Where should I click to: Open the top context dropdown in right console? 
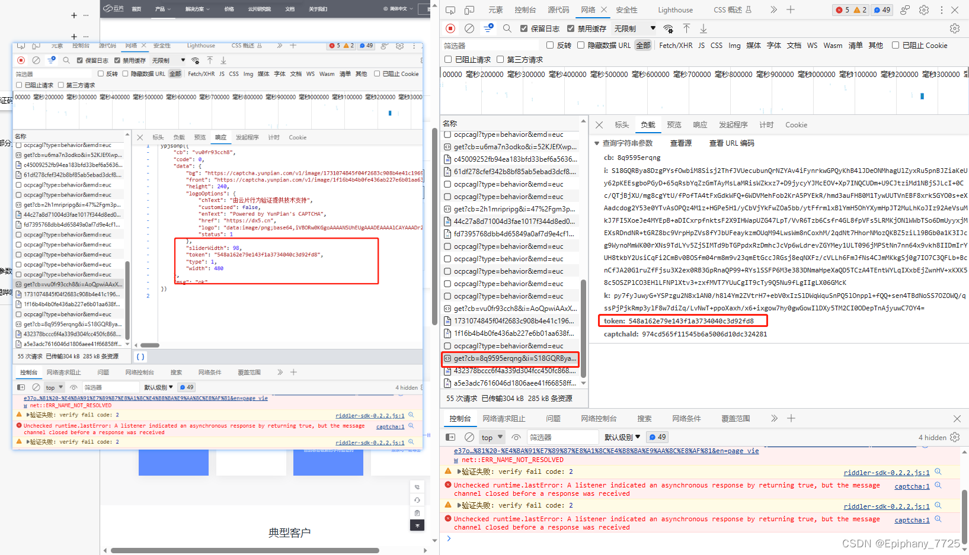492,437
